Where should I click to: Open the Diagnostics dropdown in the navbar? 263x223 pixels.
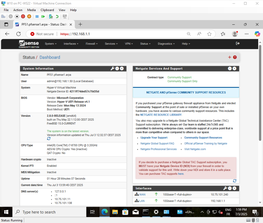pos(166,44)
